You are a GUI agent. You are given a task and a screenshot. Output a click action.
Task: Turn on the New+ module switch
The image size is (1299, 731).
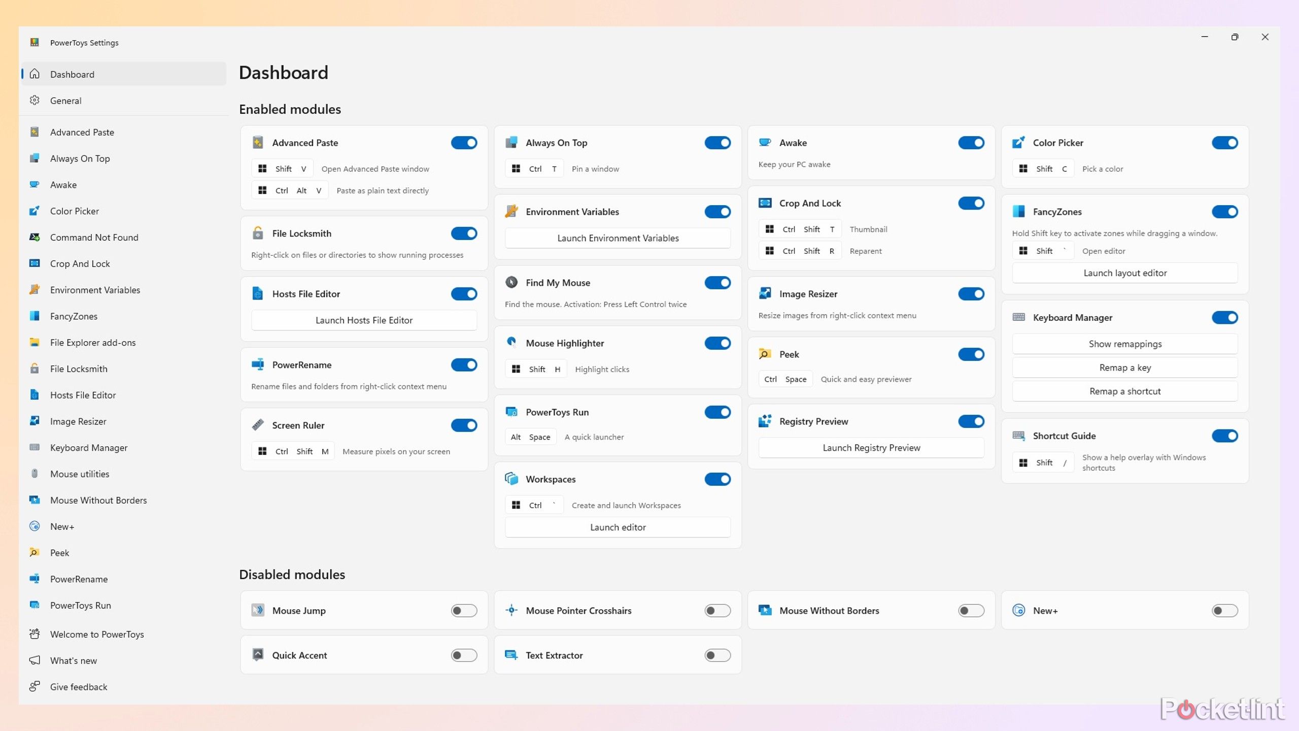(1225, 611)
